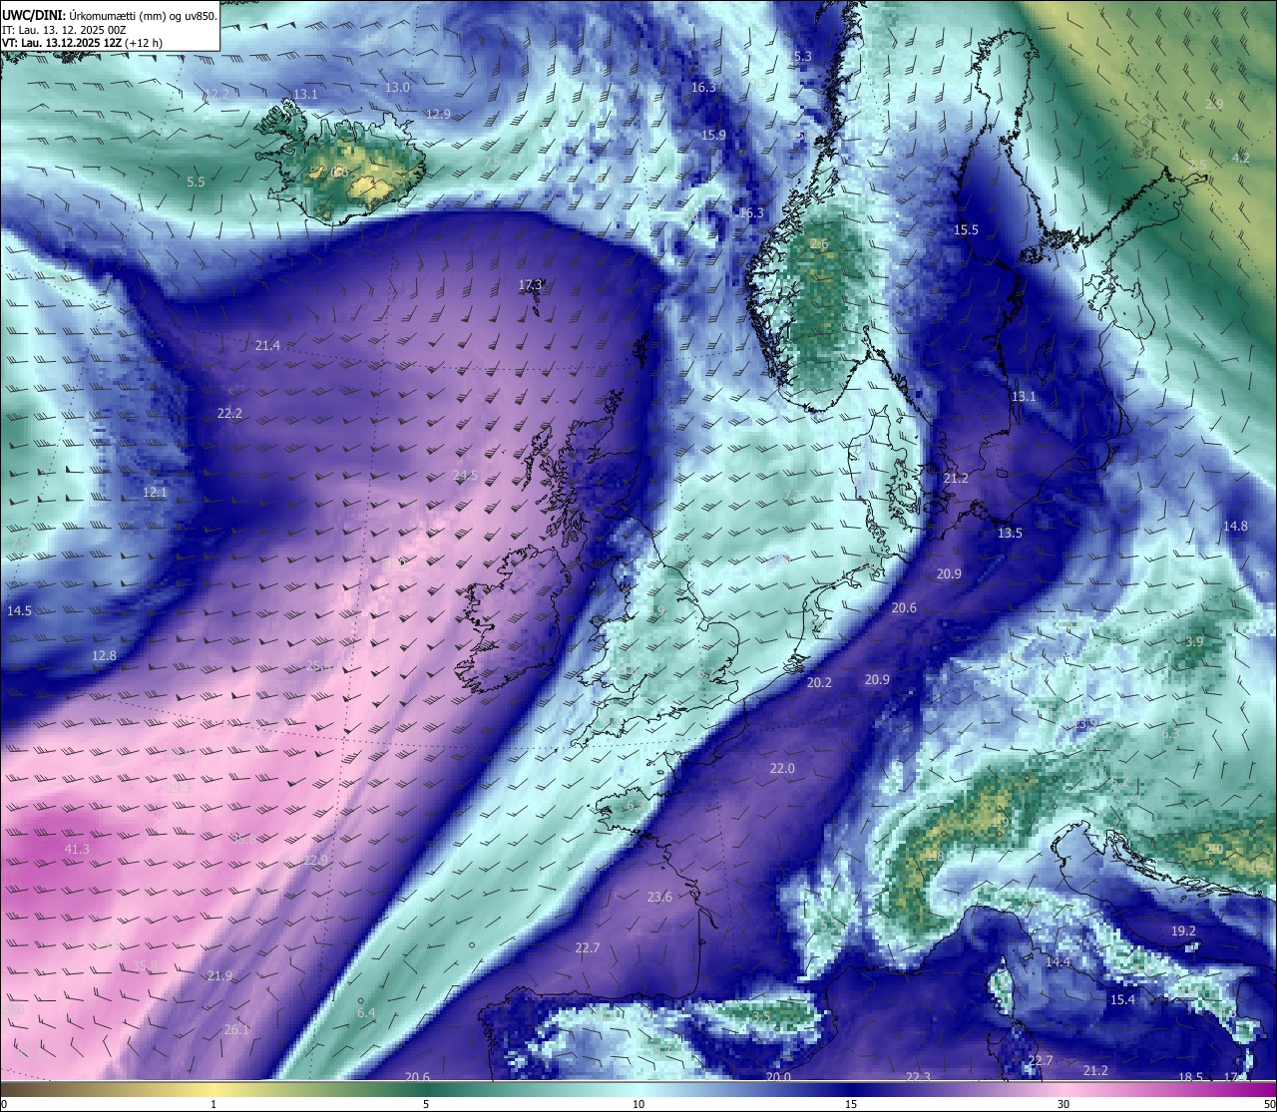Click the 14.4 value label
This screenshot has height=1112, width=1277.
(1058, 962)
